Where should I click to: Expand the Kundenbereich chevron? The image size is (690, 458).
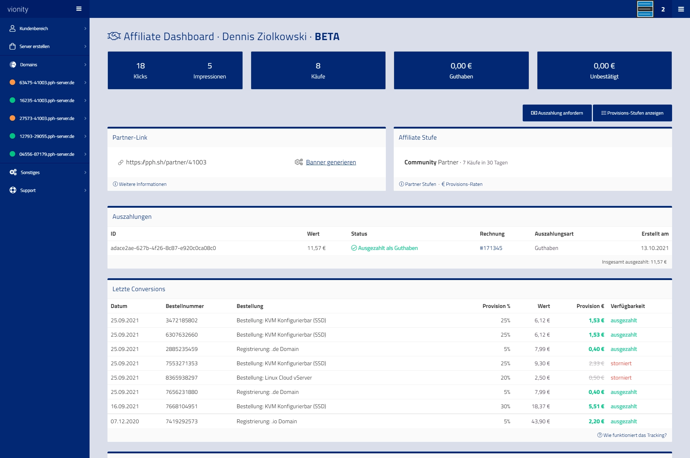point(85,28)
